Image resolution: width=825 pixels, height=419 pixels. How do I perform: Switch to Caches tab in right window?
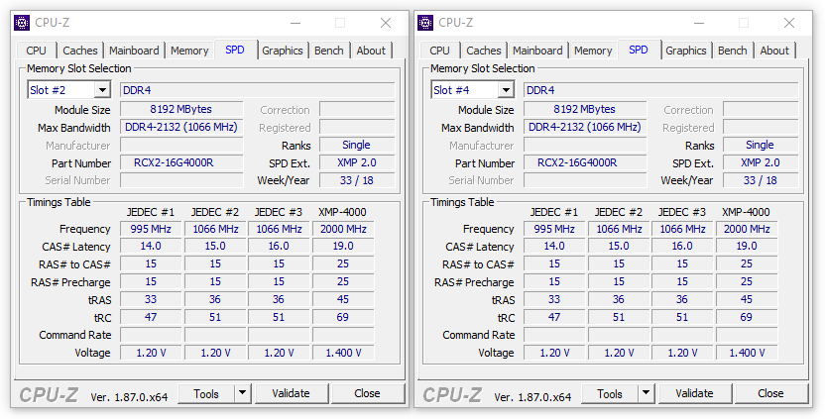484,51
